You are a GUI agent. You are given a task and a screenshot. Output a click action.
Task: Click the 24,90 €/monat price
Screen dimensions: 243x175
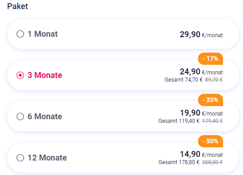(201, 72)
